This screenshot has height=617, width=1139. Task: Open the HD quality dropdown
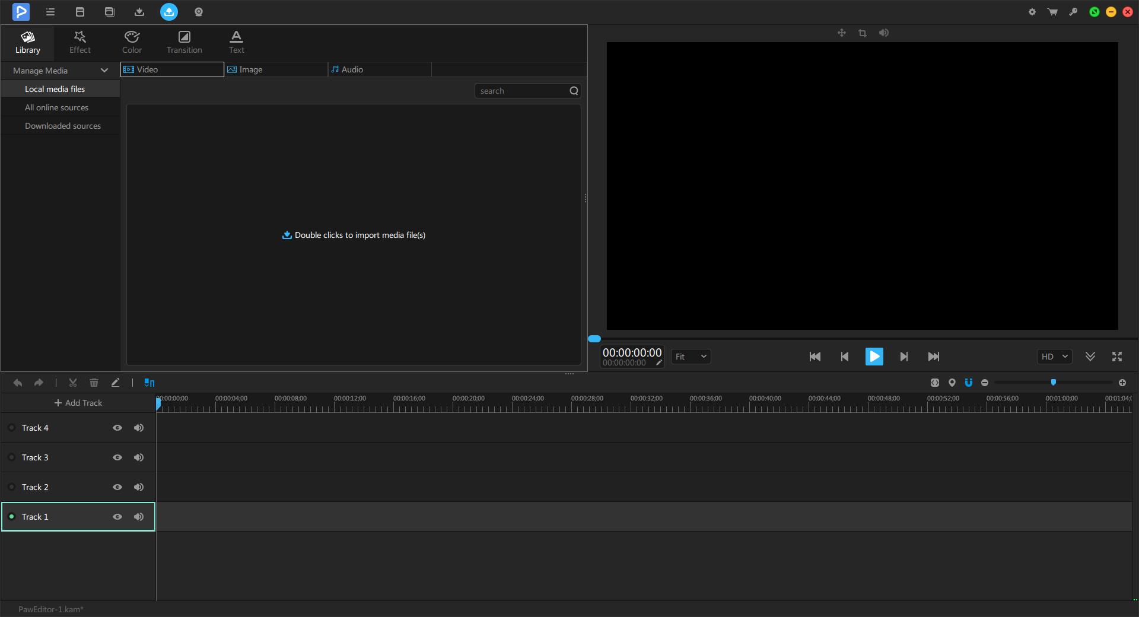point(1054,357)
